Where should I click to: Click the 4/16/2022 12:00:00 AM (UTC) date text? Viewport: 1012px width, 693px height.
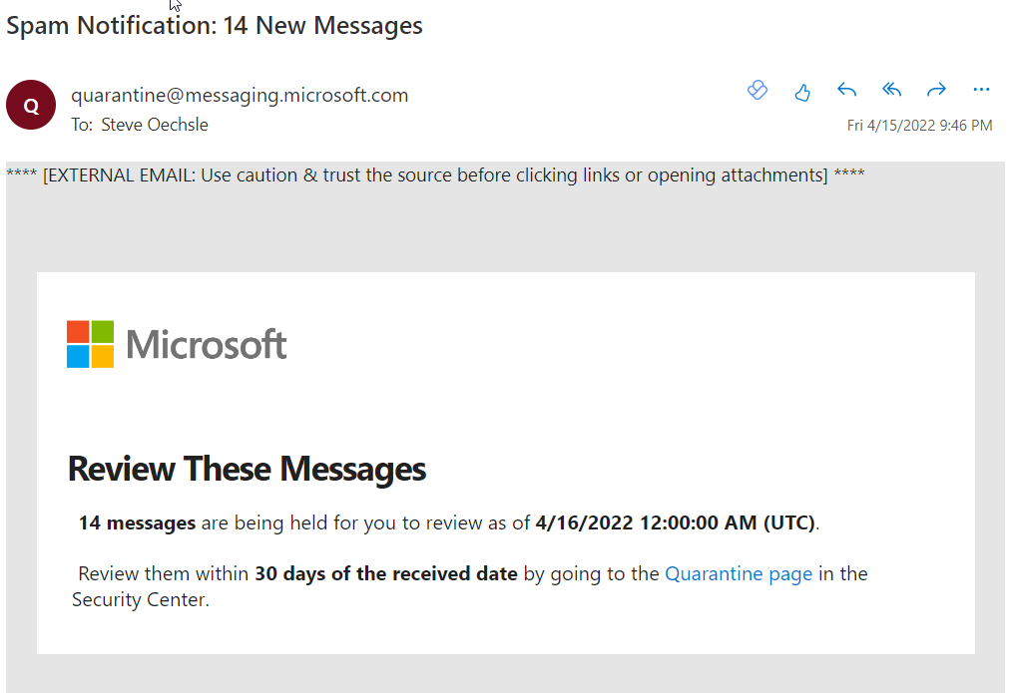pos(676,522)
